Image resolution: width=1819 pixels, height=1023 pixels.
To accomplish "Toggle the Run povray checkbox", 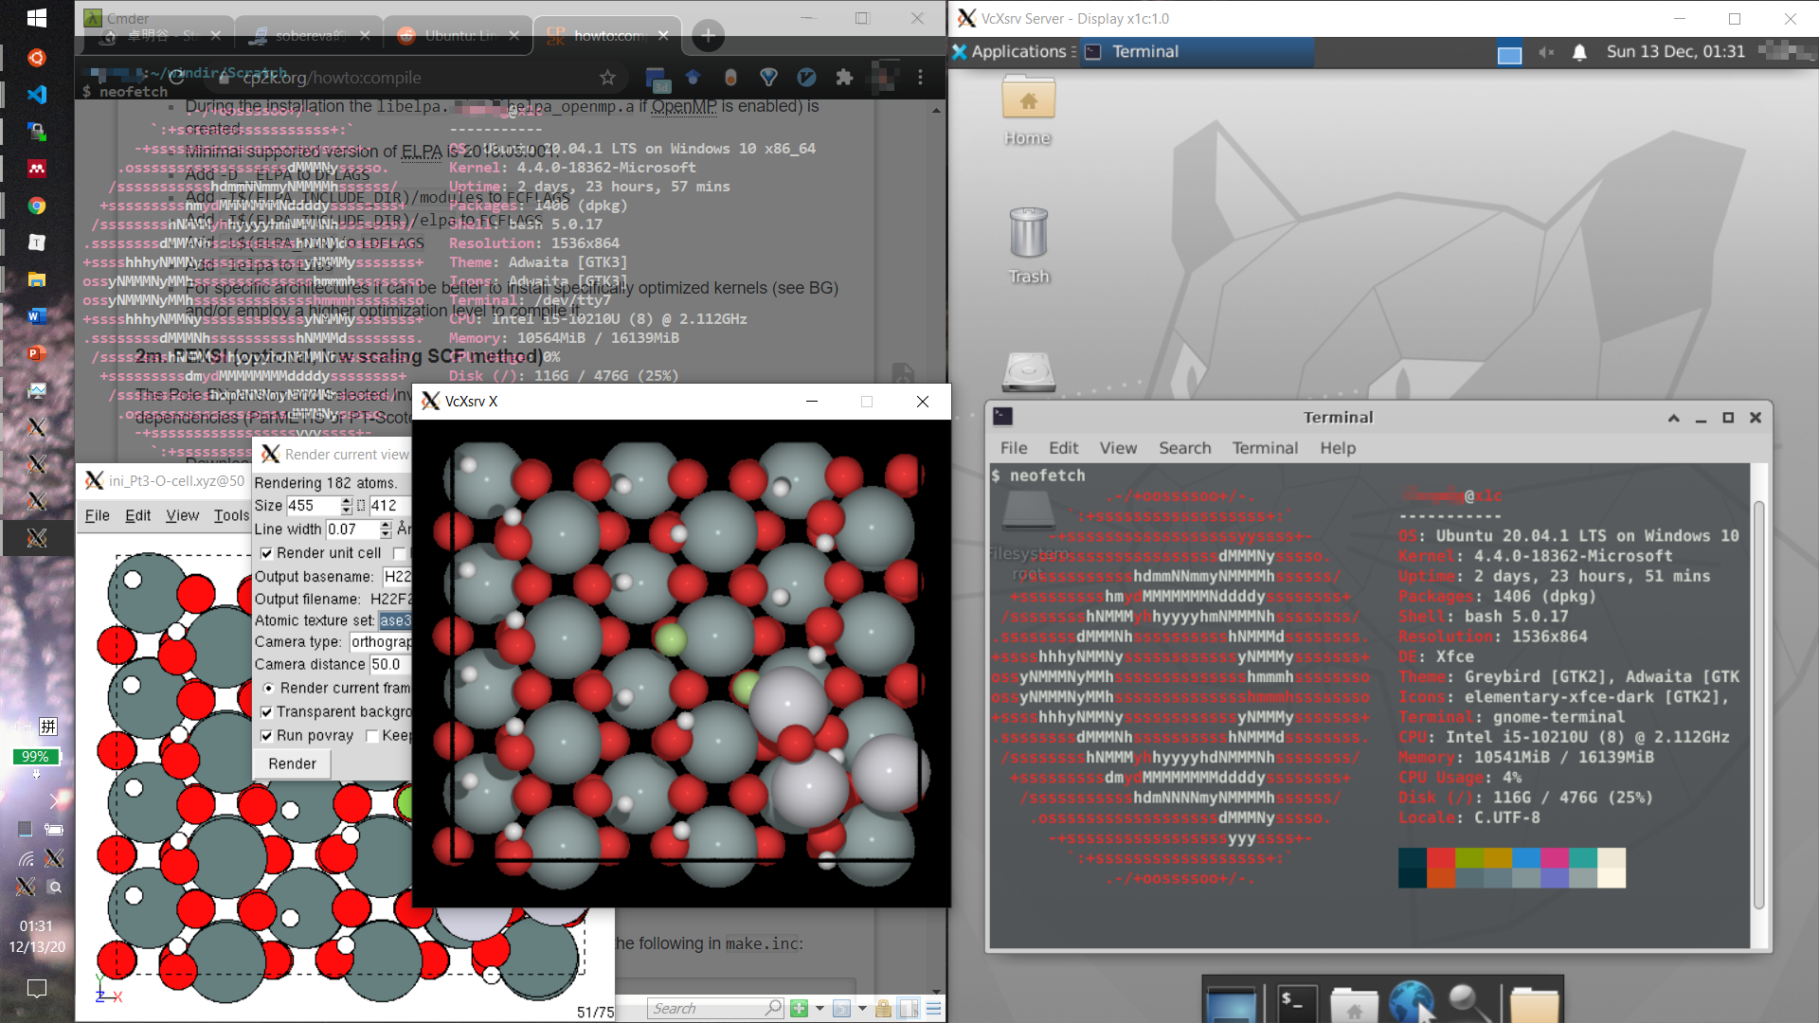I will [267, 736].
